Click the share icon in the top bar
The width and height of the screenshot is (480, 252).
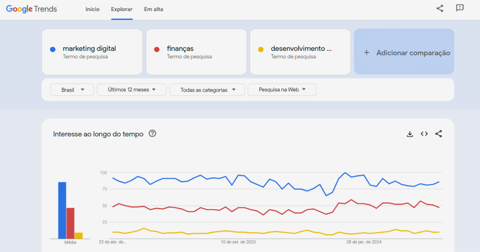coord(440,8)
